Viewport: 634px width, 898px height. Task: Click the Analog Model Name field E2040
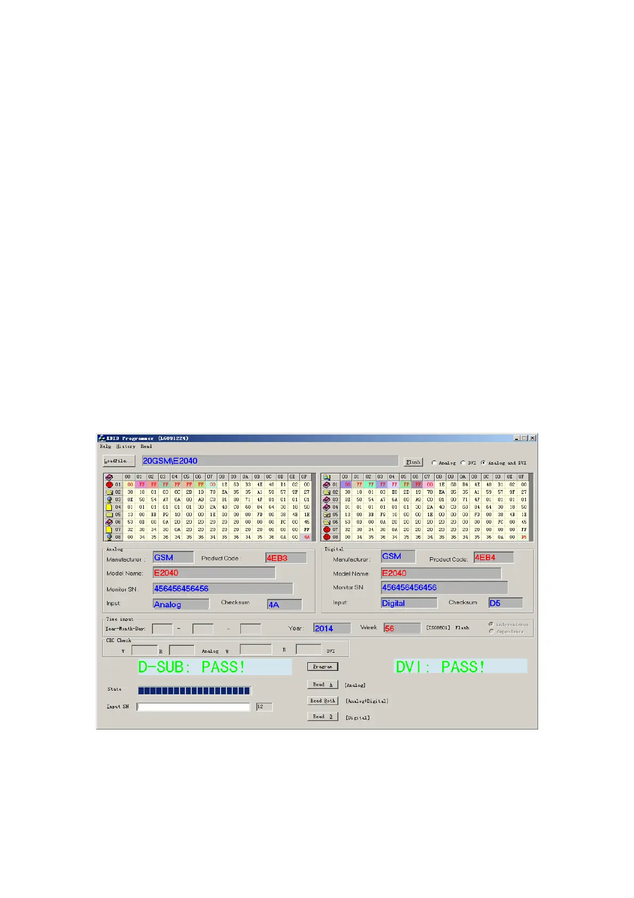[x=214, y=573]
